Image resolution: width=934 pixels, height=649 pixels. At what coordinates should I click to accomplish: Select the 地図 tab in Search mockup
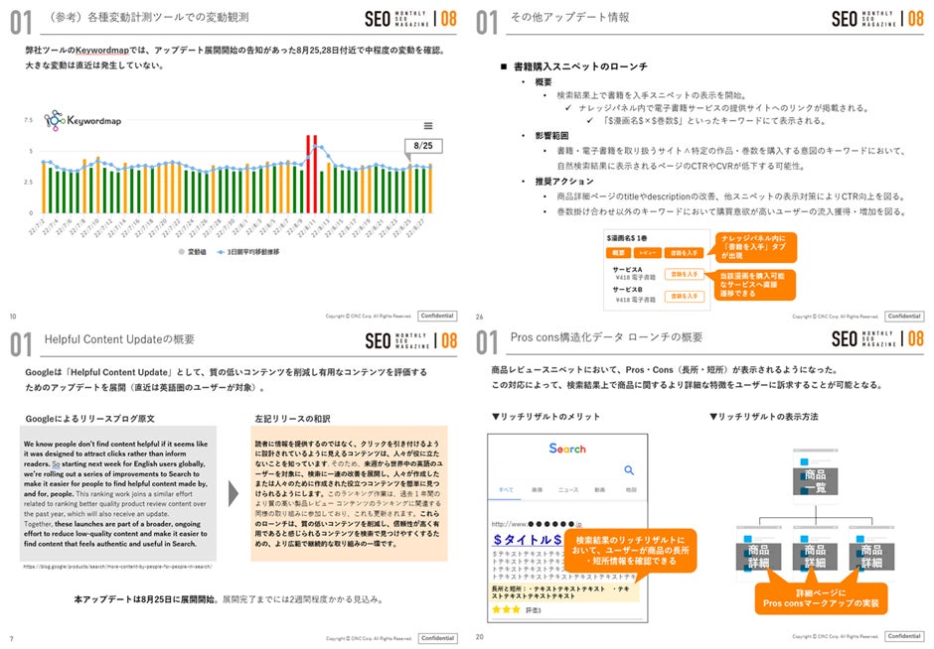click(631, 489)
